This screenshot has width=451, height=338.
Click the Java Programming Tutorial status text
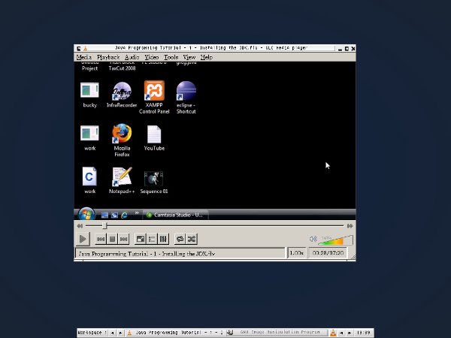tap(147, 254)
